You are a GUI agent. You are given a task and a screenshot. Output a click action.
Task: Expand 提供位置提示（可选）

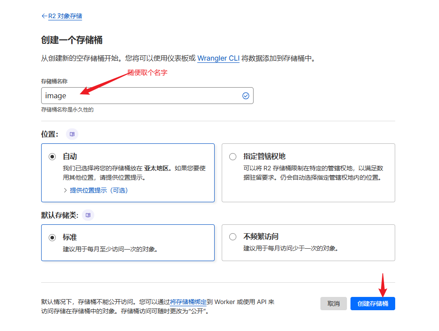tap(99, 190)
